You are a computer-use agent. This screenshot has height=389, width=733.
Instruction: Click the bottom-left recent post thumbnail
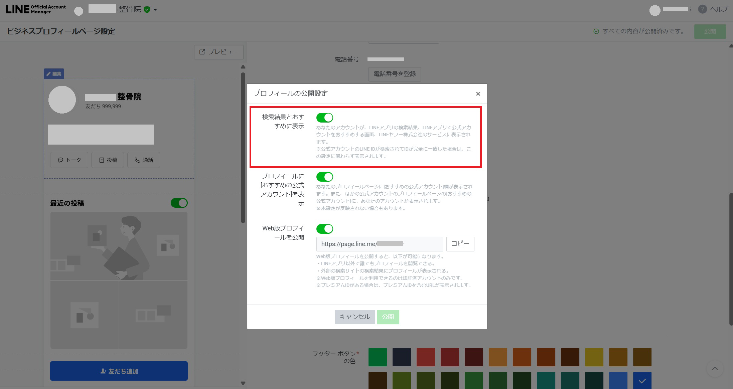click(85, 315)
